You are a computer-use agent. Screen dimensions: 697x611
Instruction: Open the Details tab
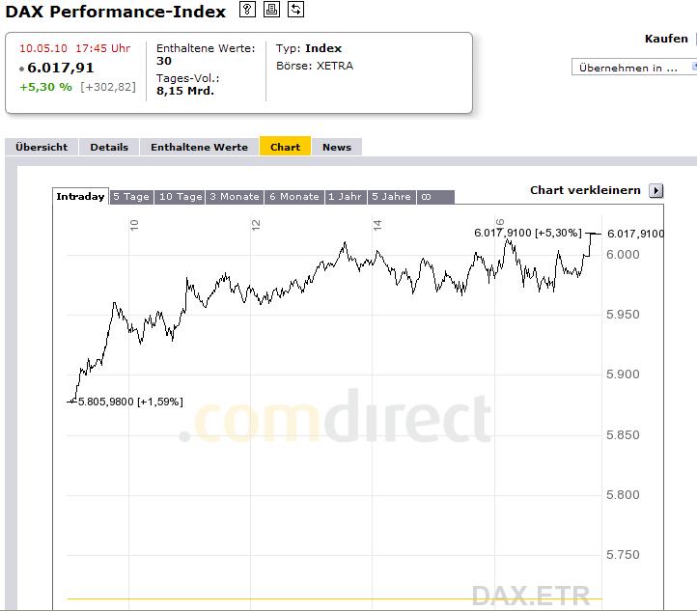tap(109, 147)
